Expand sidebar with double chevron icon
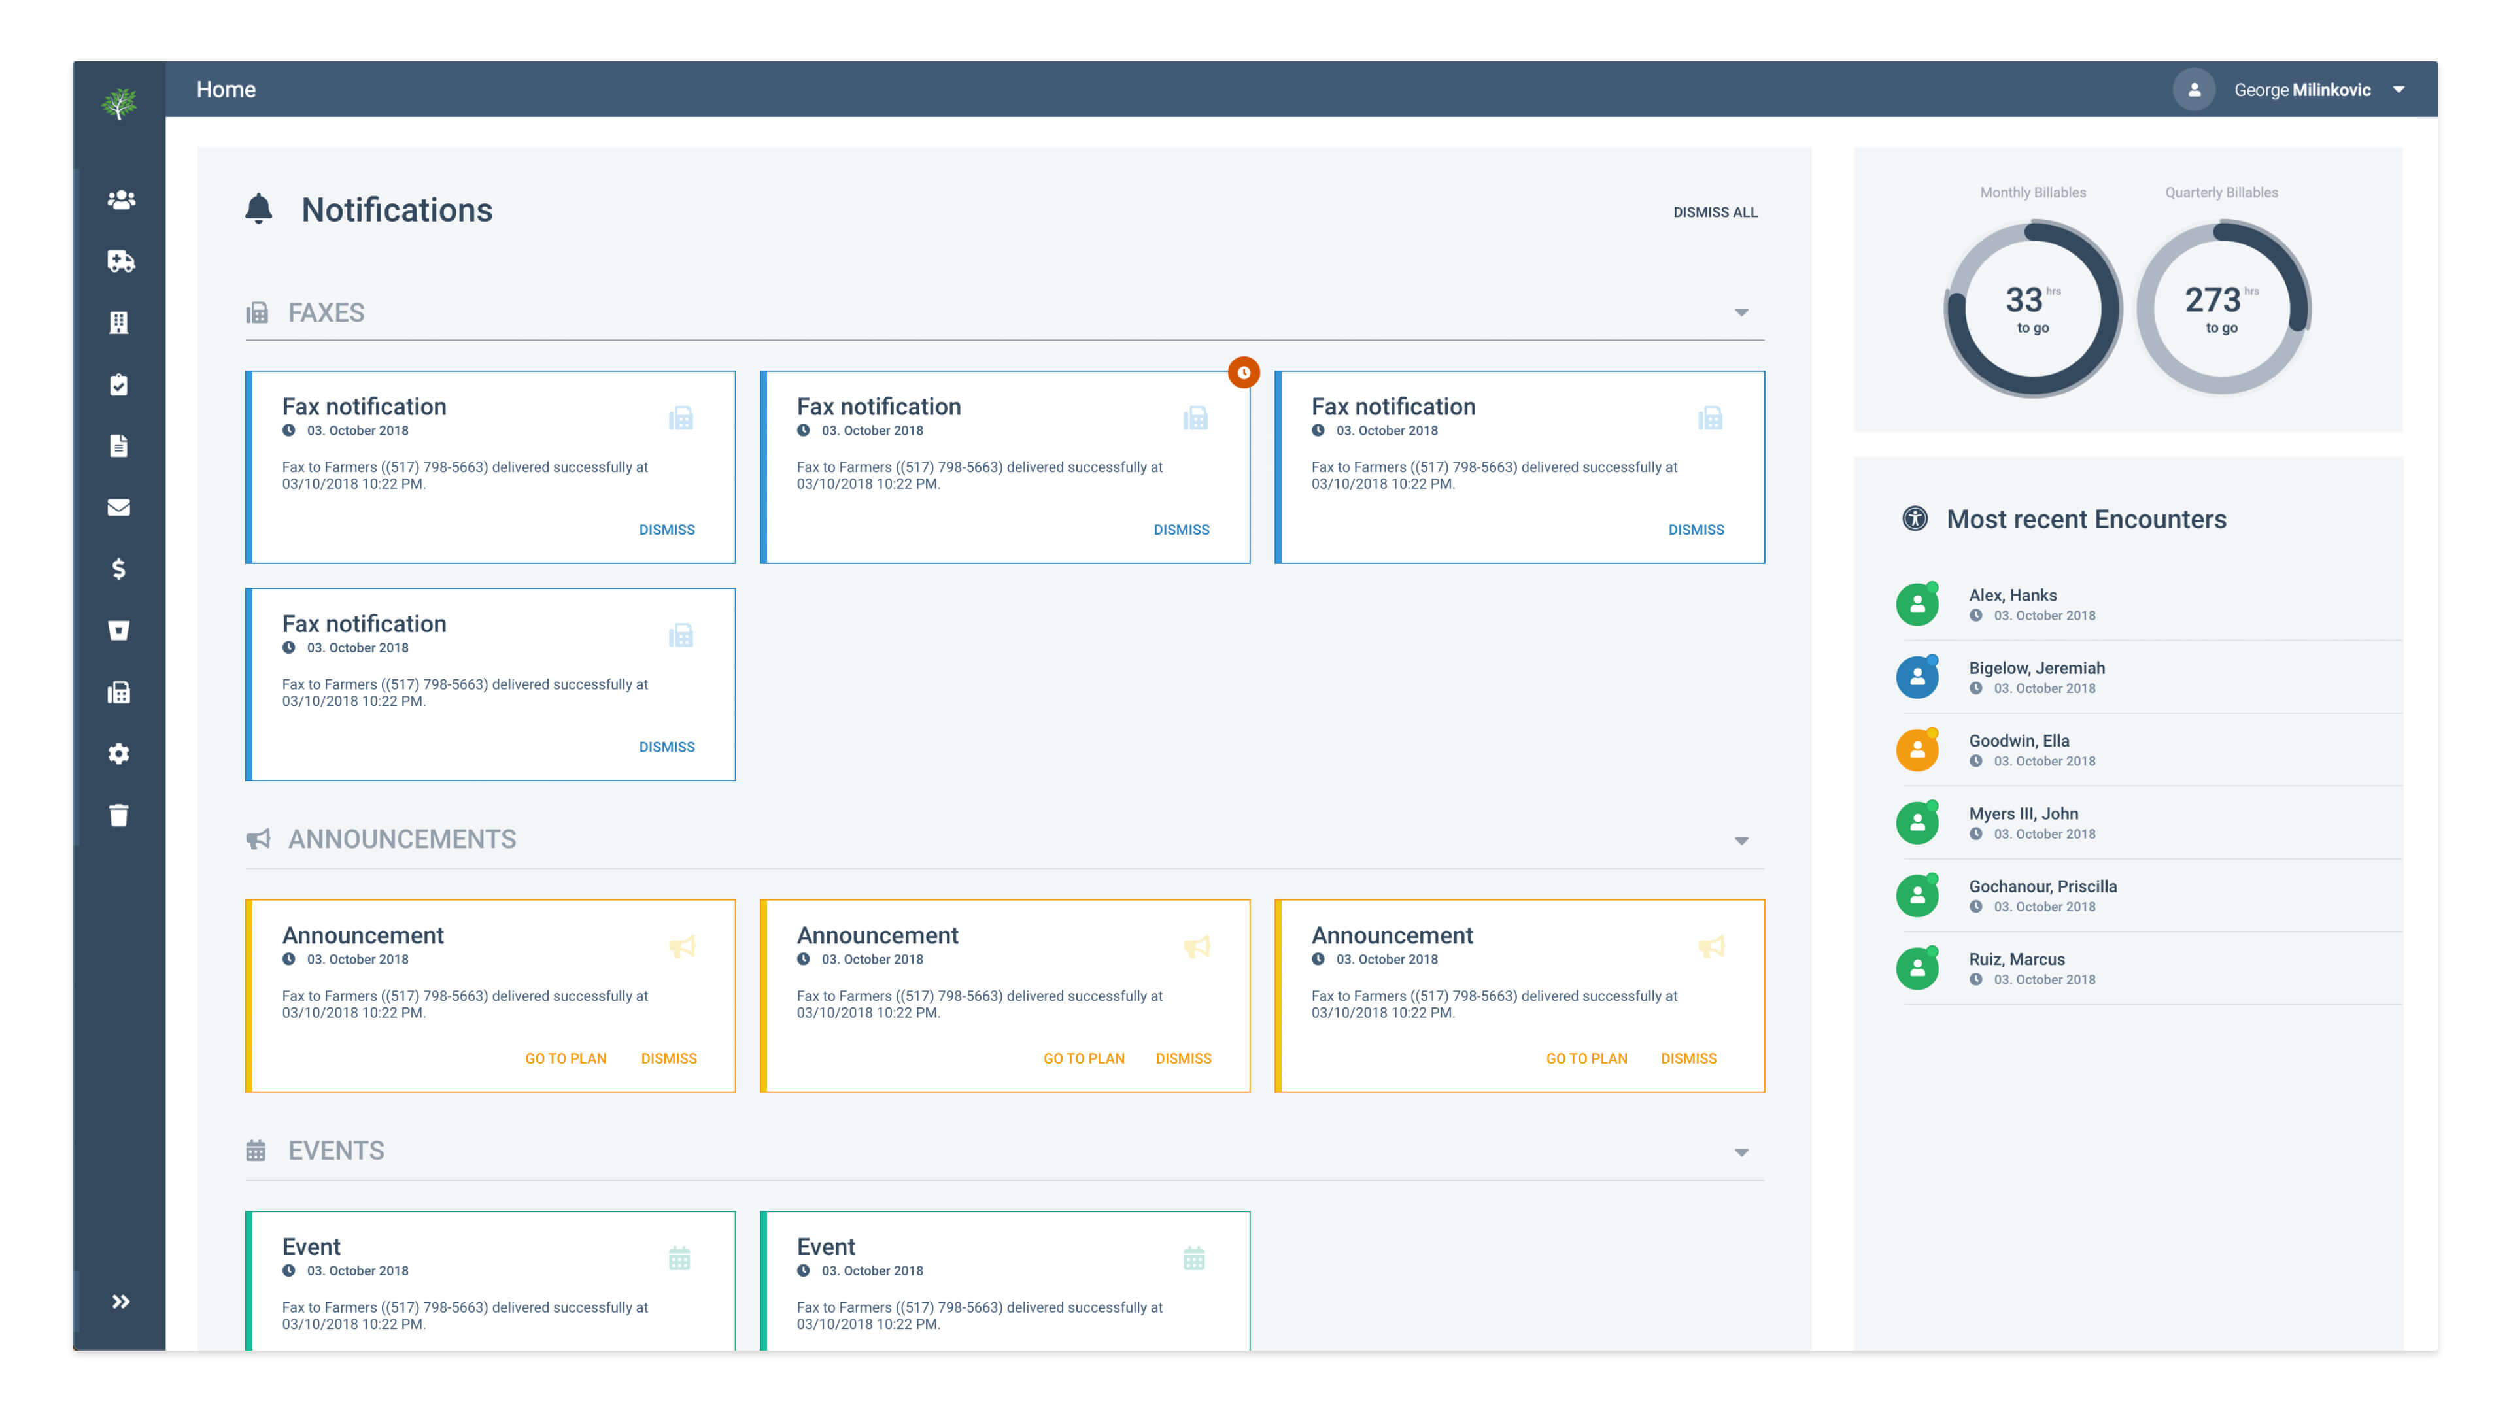The height and width of the screenshot is (1412, 2511). click(x=120, y=1302)
